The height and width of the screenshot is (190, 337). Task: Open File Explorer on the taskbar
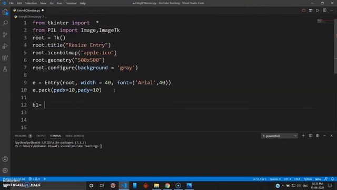(156, 185)
